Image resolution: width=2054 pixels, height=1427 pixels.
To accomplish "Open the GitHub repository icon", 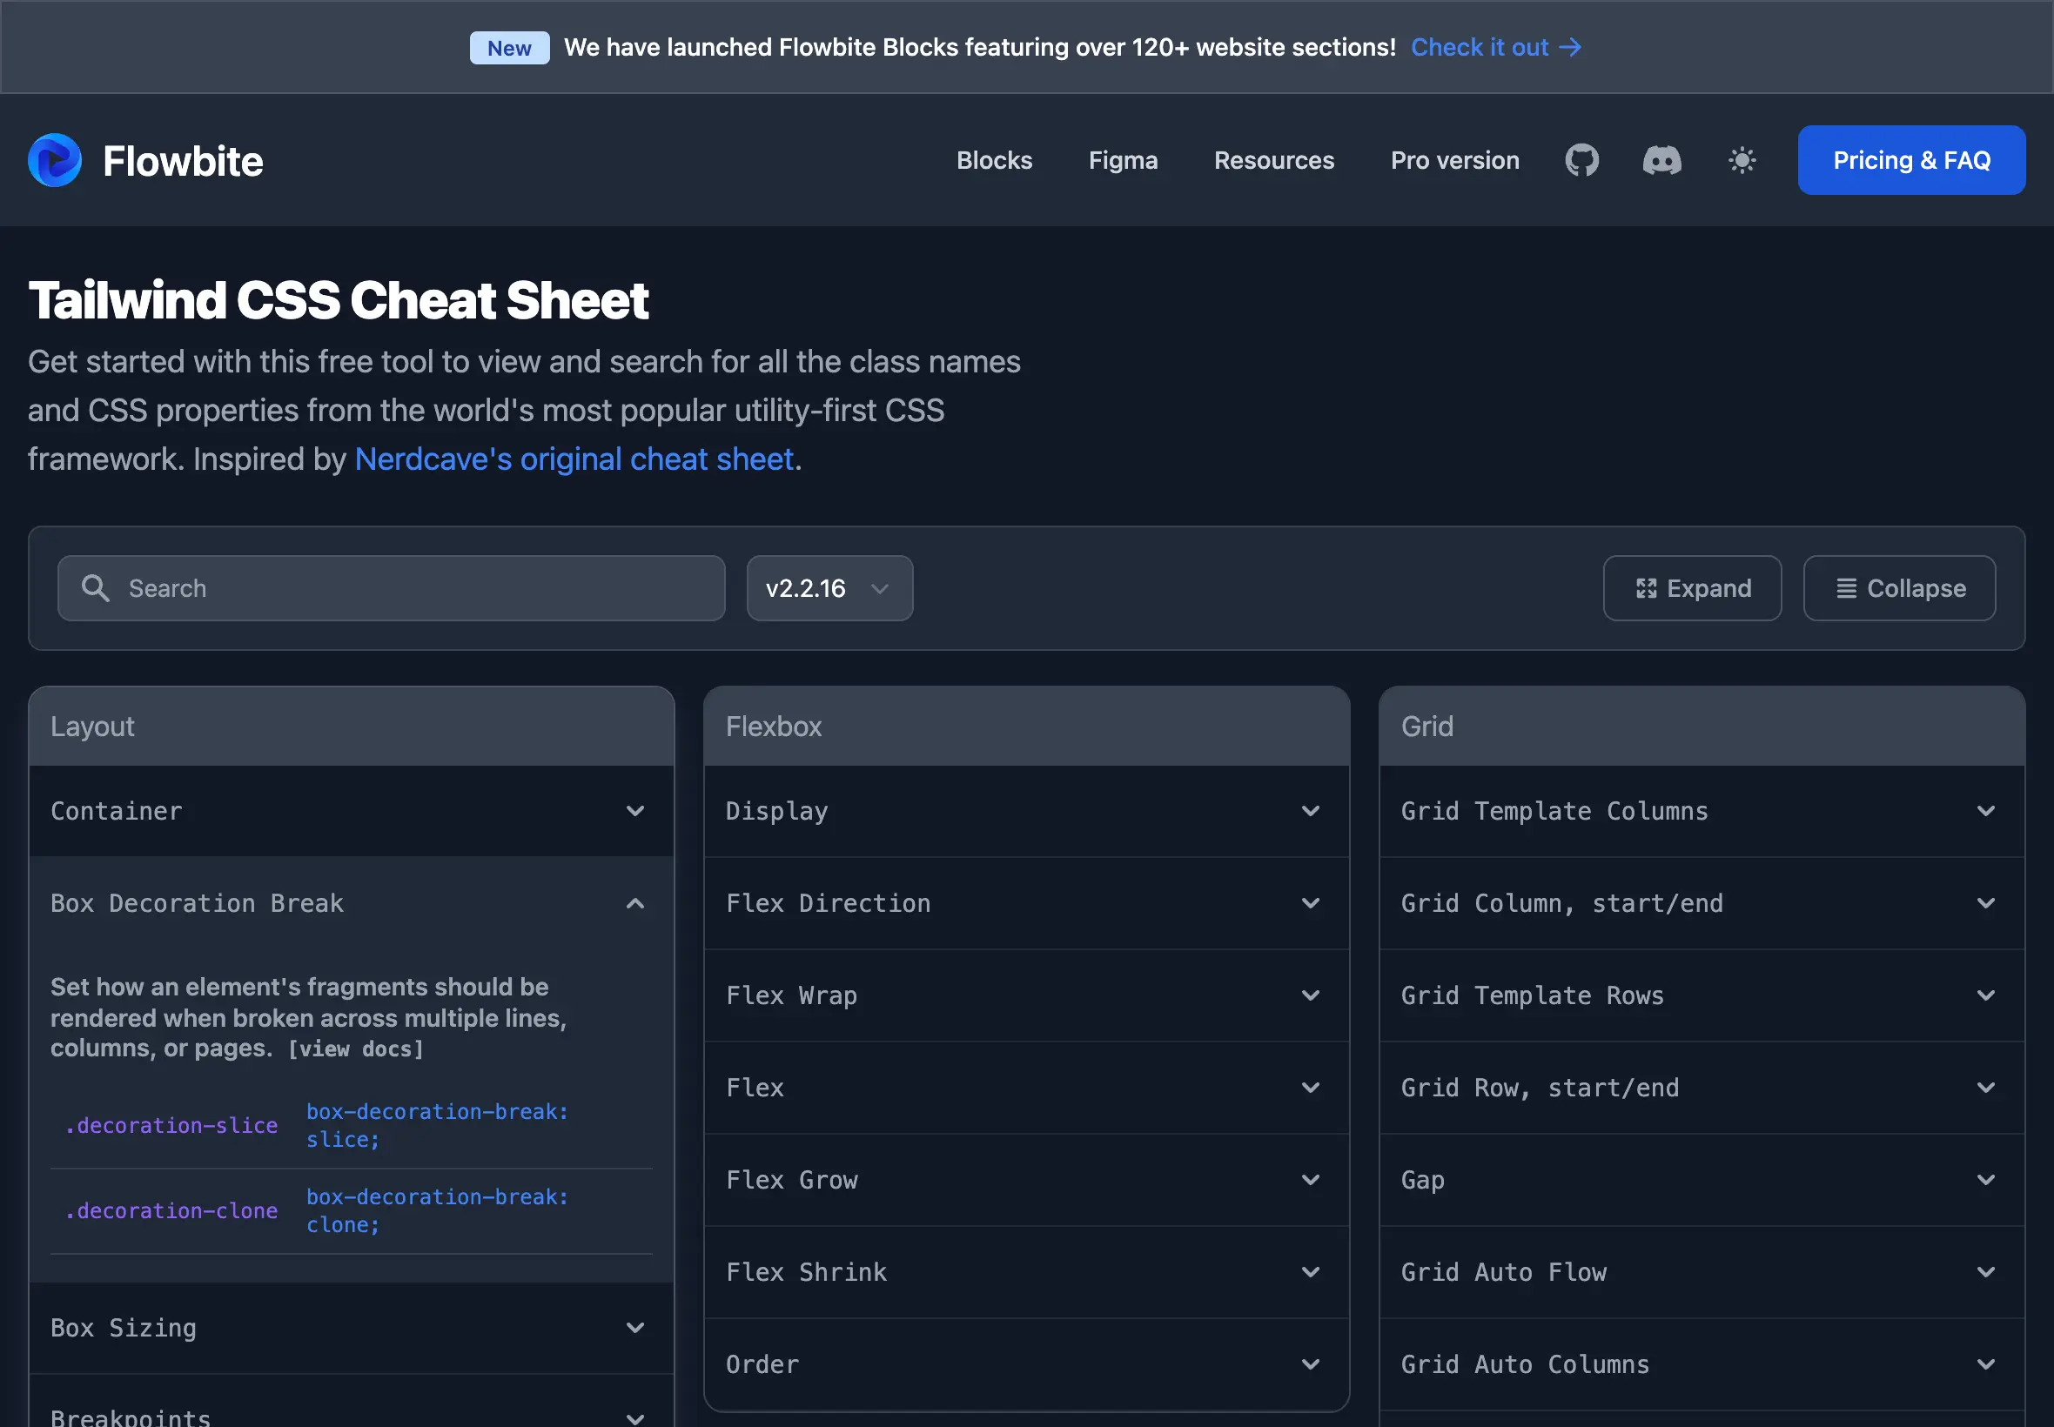I will (1581, 161).
